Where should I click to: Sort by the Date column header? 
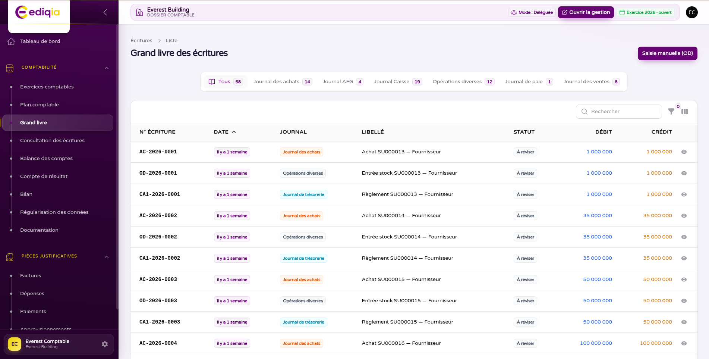point(225,132)
